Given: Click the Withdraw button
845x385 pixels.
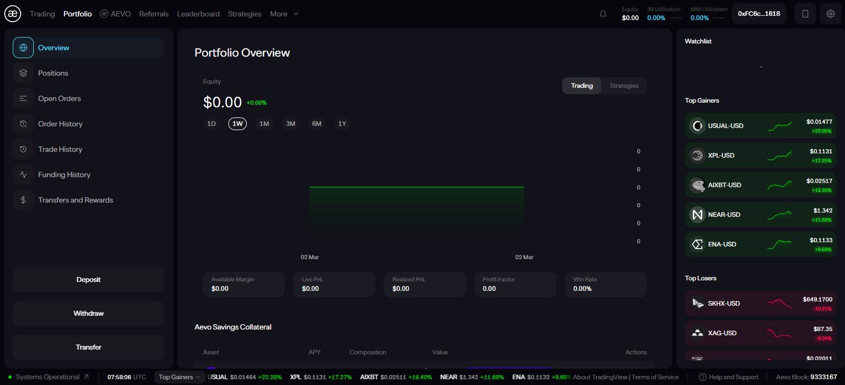Looking at the screenshot, I should (88, 314).
